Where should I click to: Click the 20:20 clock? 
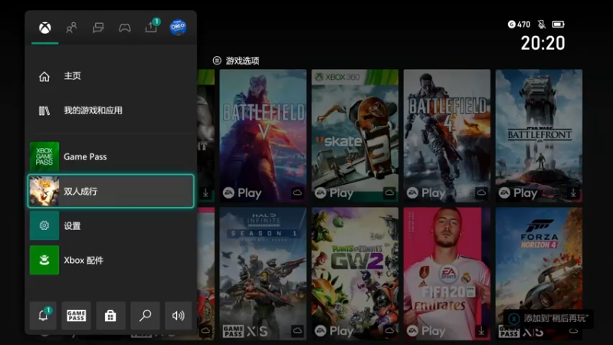(x=543, y=43)
